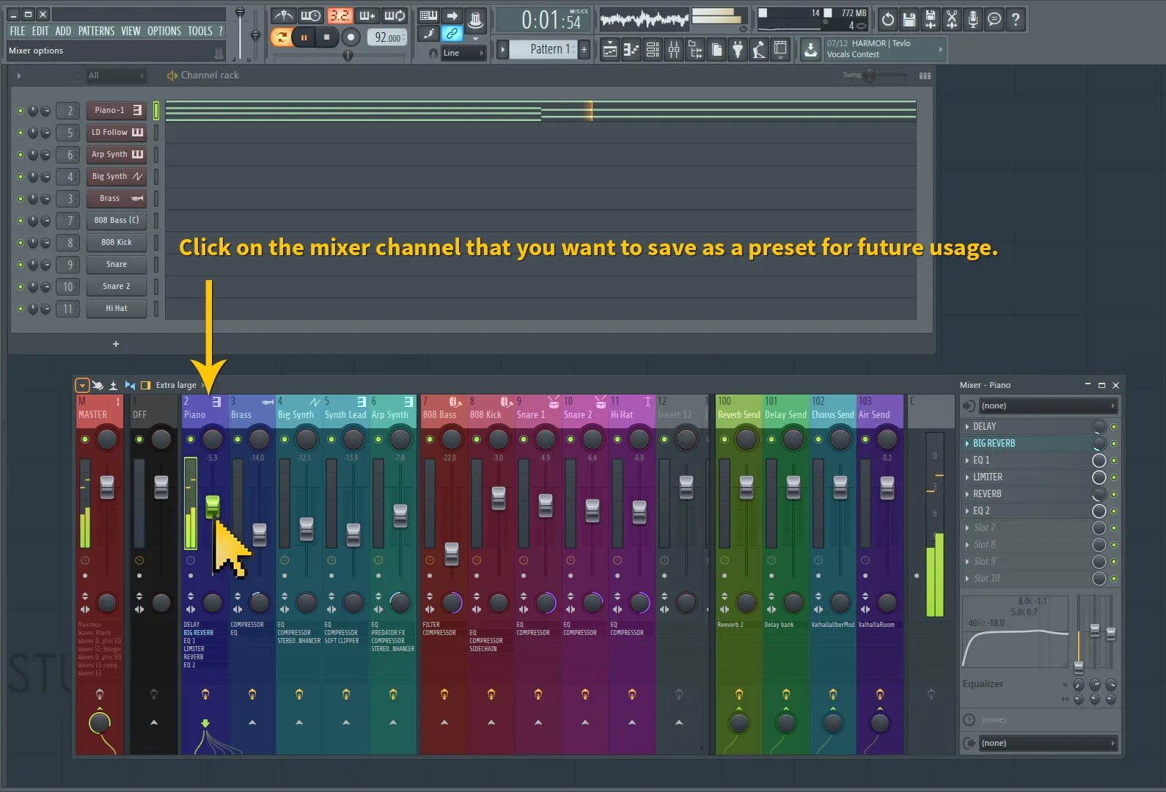Open the help question mark icon
Viewport: 1166px width, 792px height.
1015,20
